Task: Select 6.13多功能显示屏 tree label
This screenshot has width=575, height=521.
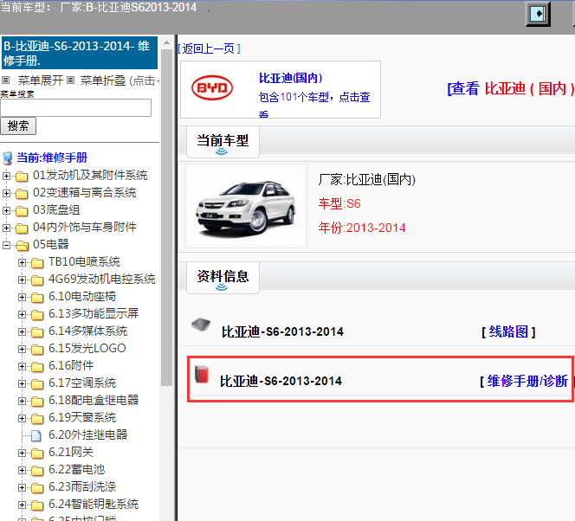Action: pyautogui.click(x=94, y=313)
